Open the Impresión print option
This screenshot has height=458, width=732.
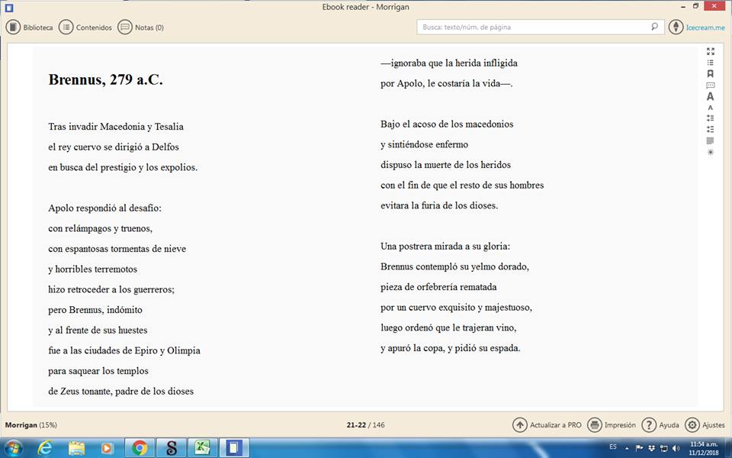coord(612,425)
